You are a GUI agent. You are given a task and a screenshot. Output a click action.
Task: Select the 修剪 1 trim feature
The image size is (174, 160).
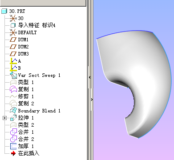(26, 96)
